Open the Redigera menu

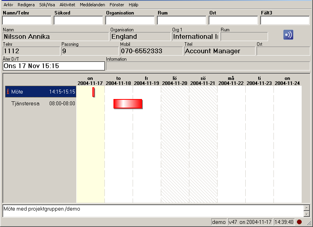coord(26,5)
